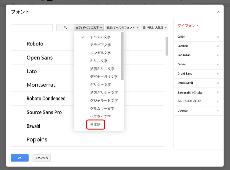Click the magnifier search icon
Image resolution: width=230 pixels, height=170 pixels.
pyautogui.click(x=66, y=28)
